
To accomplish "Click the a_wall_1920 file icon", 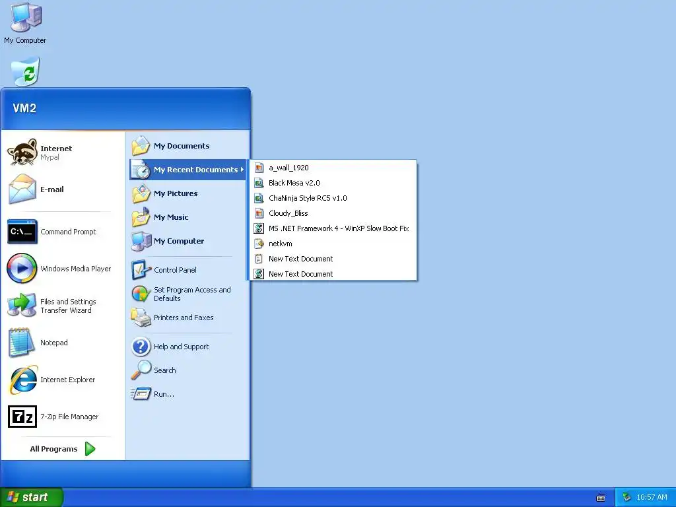I will click(x=259, y=168).
